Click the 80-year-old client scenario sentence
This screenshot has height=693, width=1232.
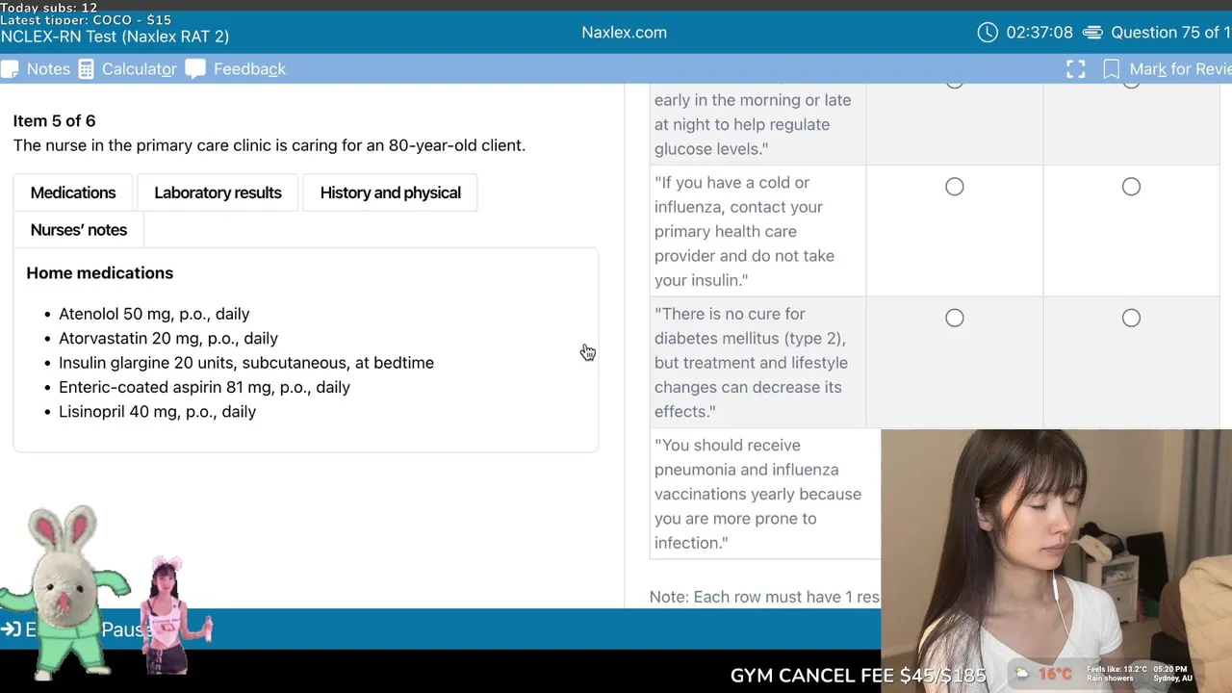click(269, 145)
